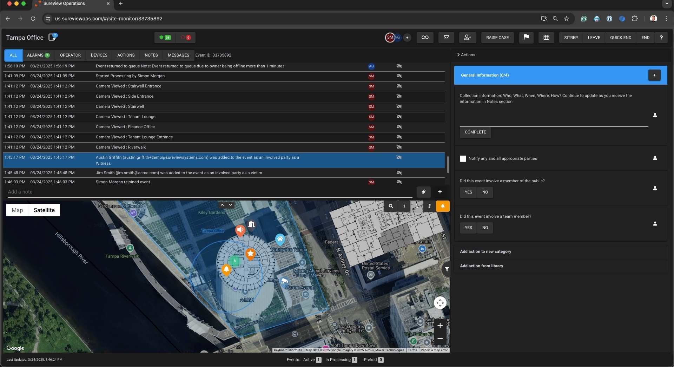Click the question mark help button
Image resolution: width=674 pixels, height=367 pixels.
tap(661, 38)
